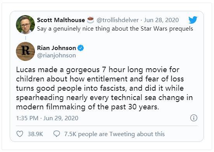
Task: Click the tweet body starting "Lucas made a gorgeous"
Action: pos(104,88)
